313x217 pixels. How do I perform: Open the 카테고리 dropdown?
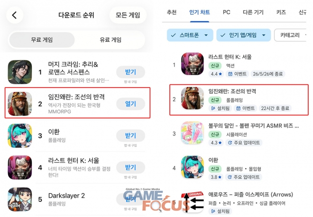pyautogui.click(x=290, y=36)
